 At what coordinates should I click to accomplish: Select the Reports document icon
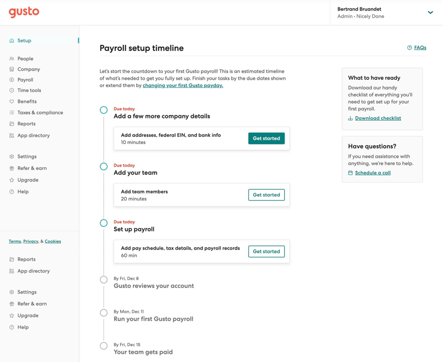click(x=12, y=123)
